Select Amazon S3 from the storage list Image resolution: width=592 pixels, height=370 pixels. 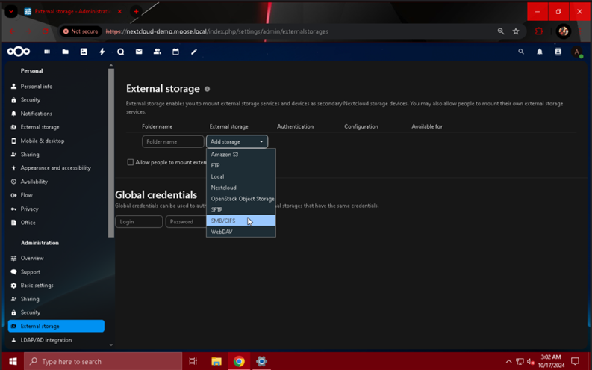click(x=241, y=155)
